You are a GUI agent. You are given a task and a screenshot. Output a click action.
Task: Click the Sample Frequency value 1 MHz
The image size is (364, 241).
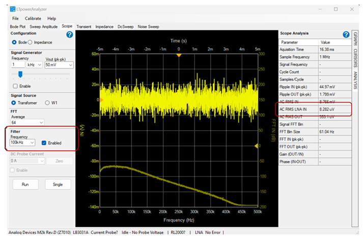pyautogui.click(x=325, y=57)
